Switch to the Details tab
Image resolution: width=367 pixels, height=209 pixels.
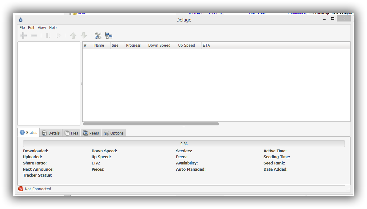(51, 133)
